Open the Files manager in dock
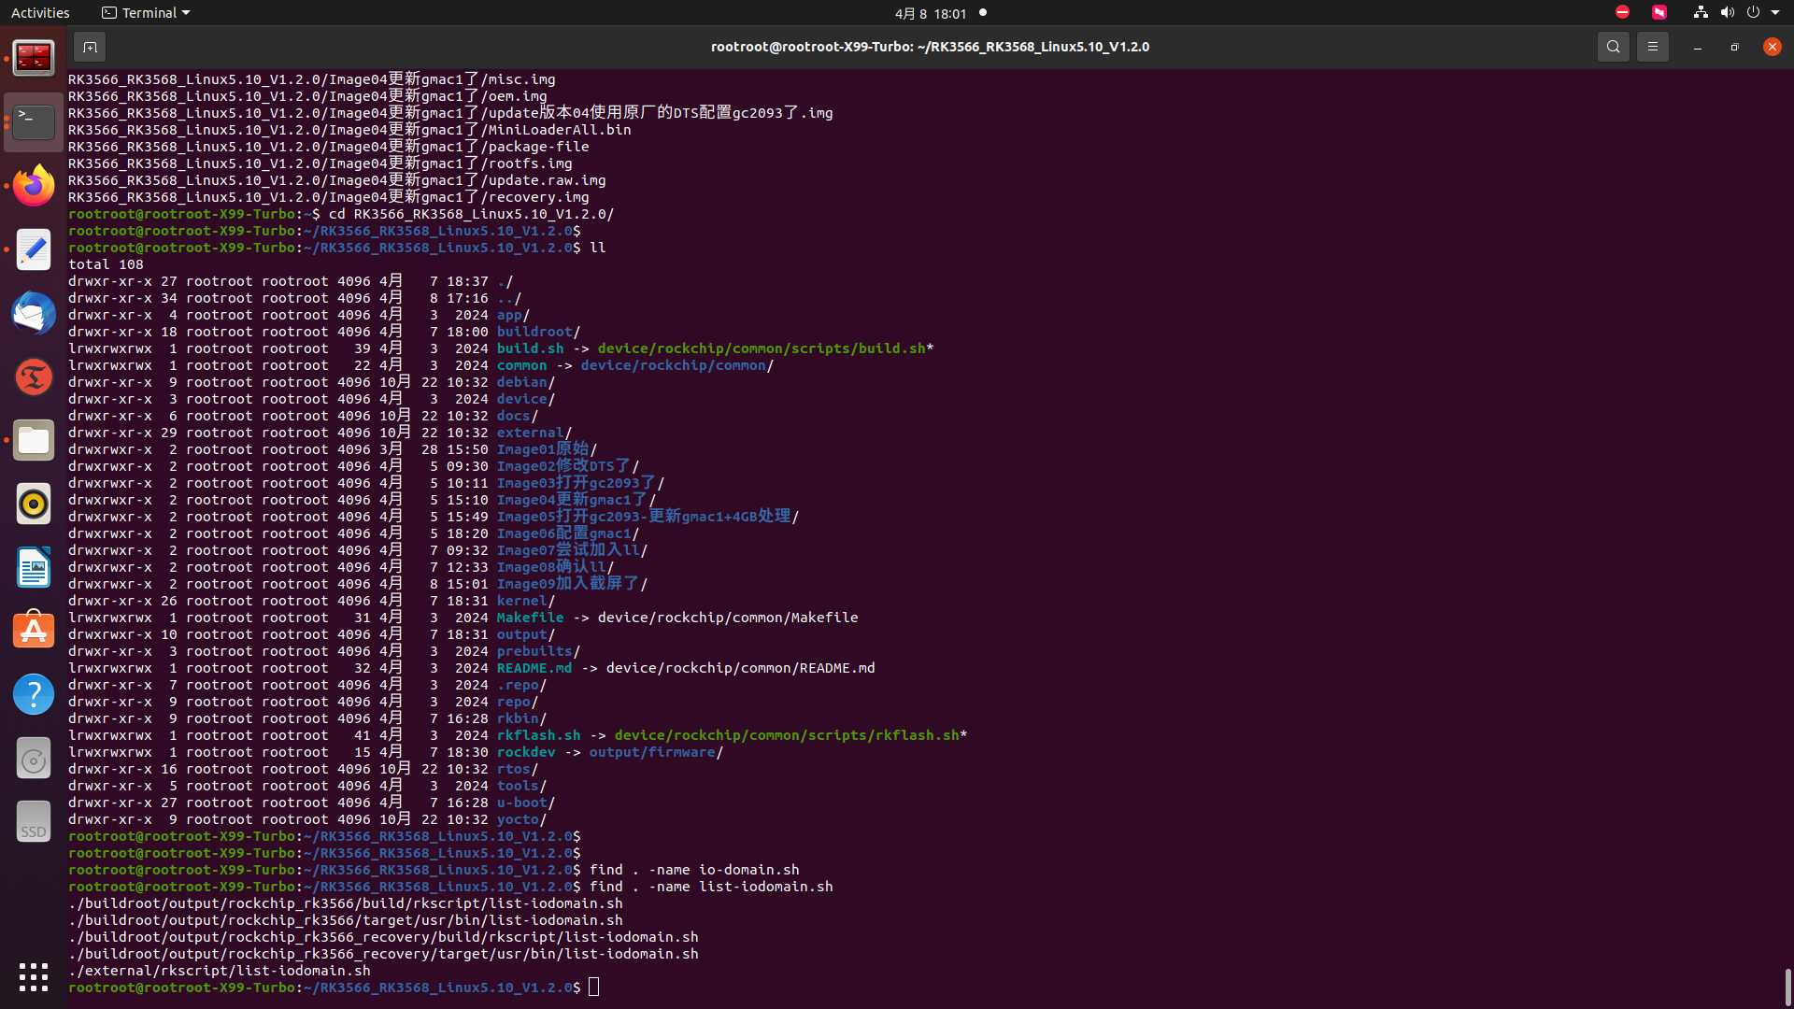 [x=34, y=440]
